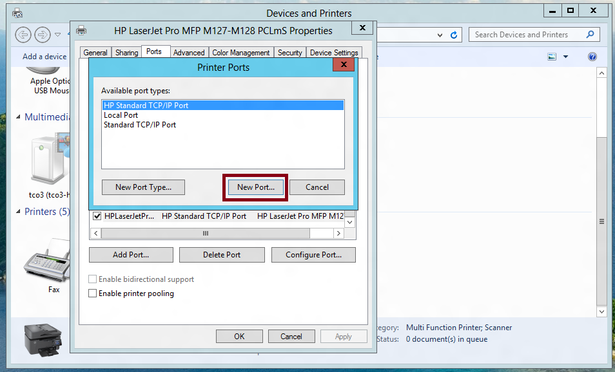Maximize the Devices and Printers window
This screenshot has width=615, height=372.
[571, 10]
